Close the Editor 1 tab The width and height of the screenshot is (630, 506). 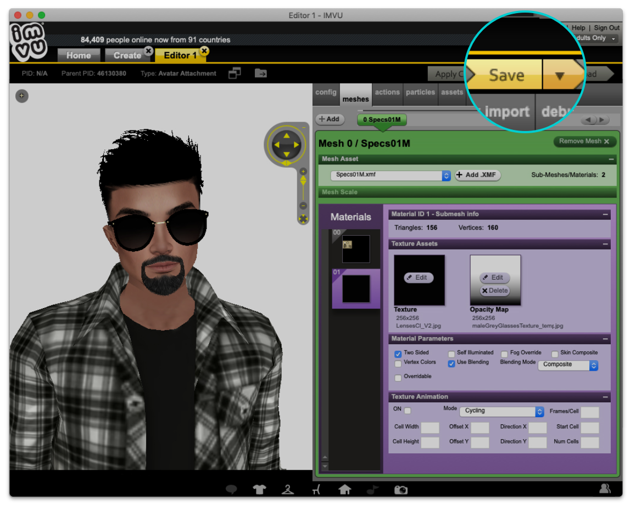click(204, 51)
